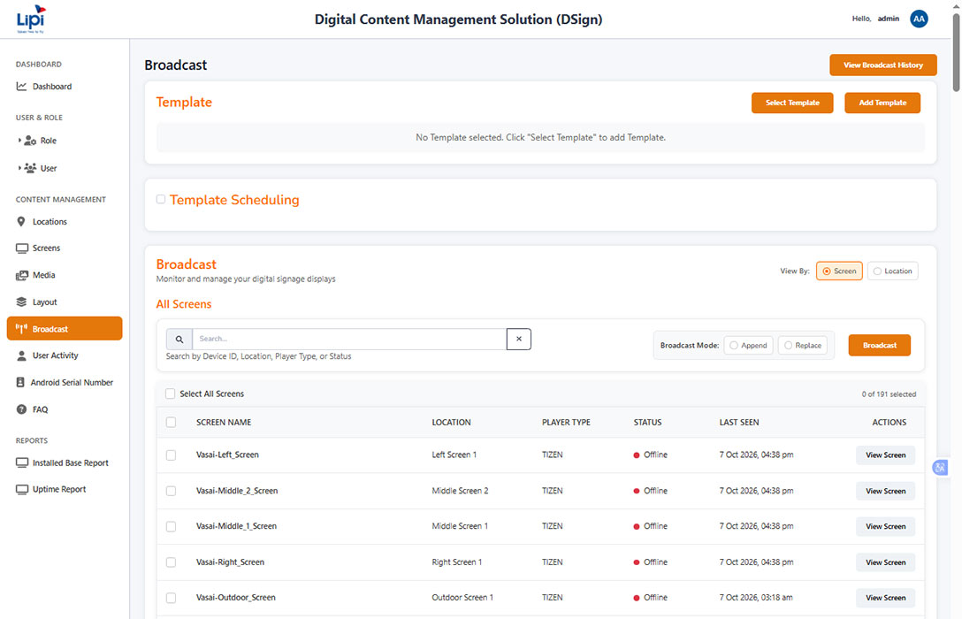The width and height of the screenshot is (962, 619).
Task: Click the 0 of 191 selected counter
Action: (889, 394)
